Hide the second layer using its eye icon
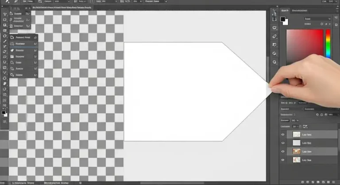This screenshot has width=340, height=185. click(x=283, y=143)
